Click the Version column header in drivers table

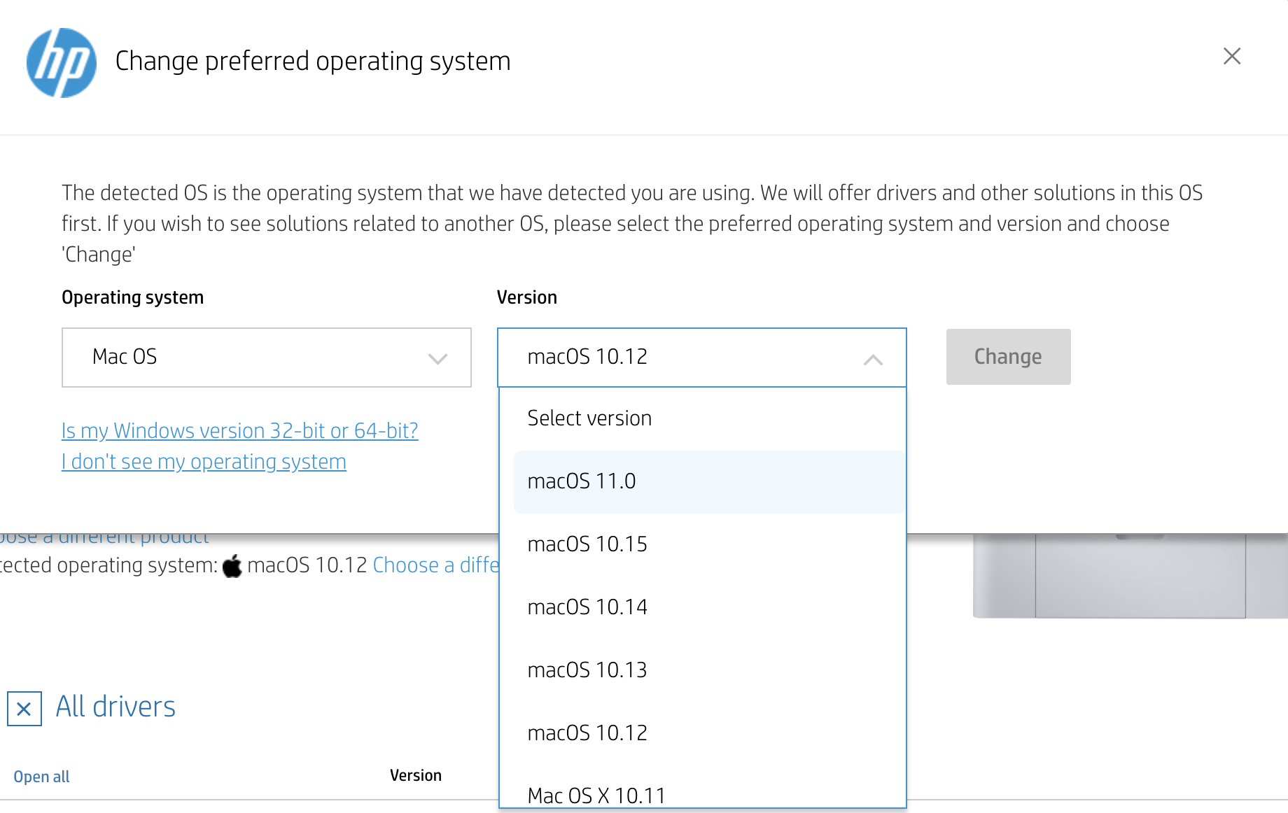click(416, 775)
